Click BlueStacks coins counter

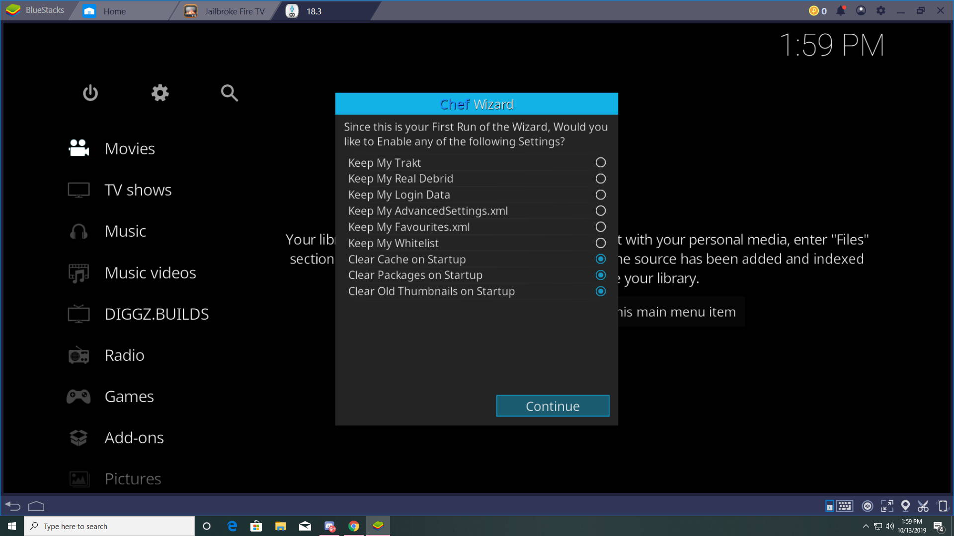click(818, 10)
